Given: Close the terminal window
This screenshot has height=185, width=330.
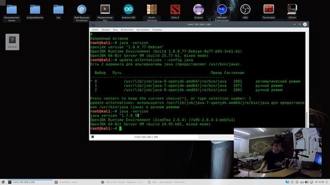Looking at the screenshot, I should click(x=305, y=24).
